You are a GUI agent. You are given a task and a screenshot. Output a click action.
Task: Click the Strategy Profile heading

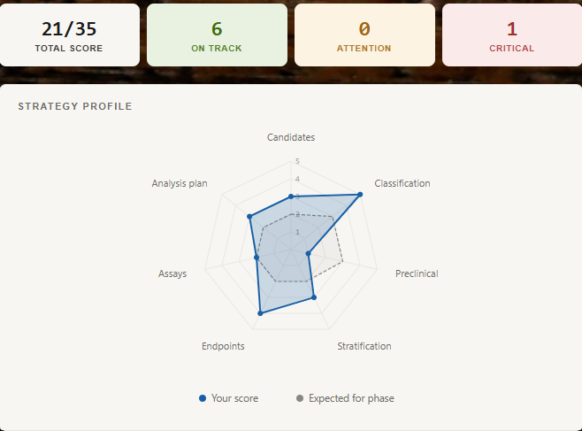pyautogui.click(x=75, y=106)
